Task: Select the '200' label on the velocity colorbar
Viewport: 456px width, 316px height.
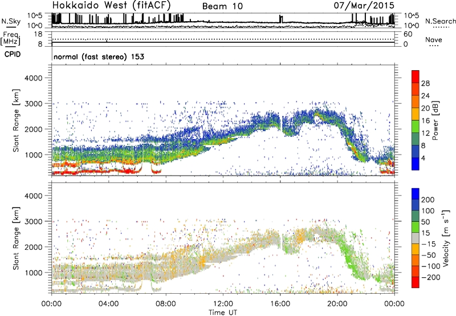Action: tap(428, 200)
